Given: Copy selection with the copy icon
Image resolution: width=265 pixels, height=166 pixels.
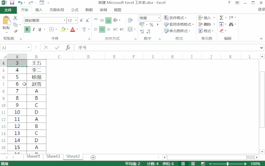Looking at the screenshot, I should [15, 24].
